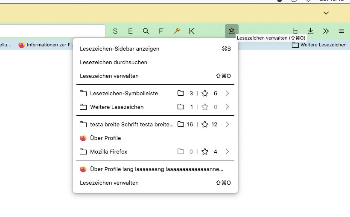The height and width of the screenshot is (217, 350).
Task: Click the wrench tools icon
Action: tap(176, 31)
